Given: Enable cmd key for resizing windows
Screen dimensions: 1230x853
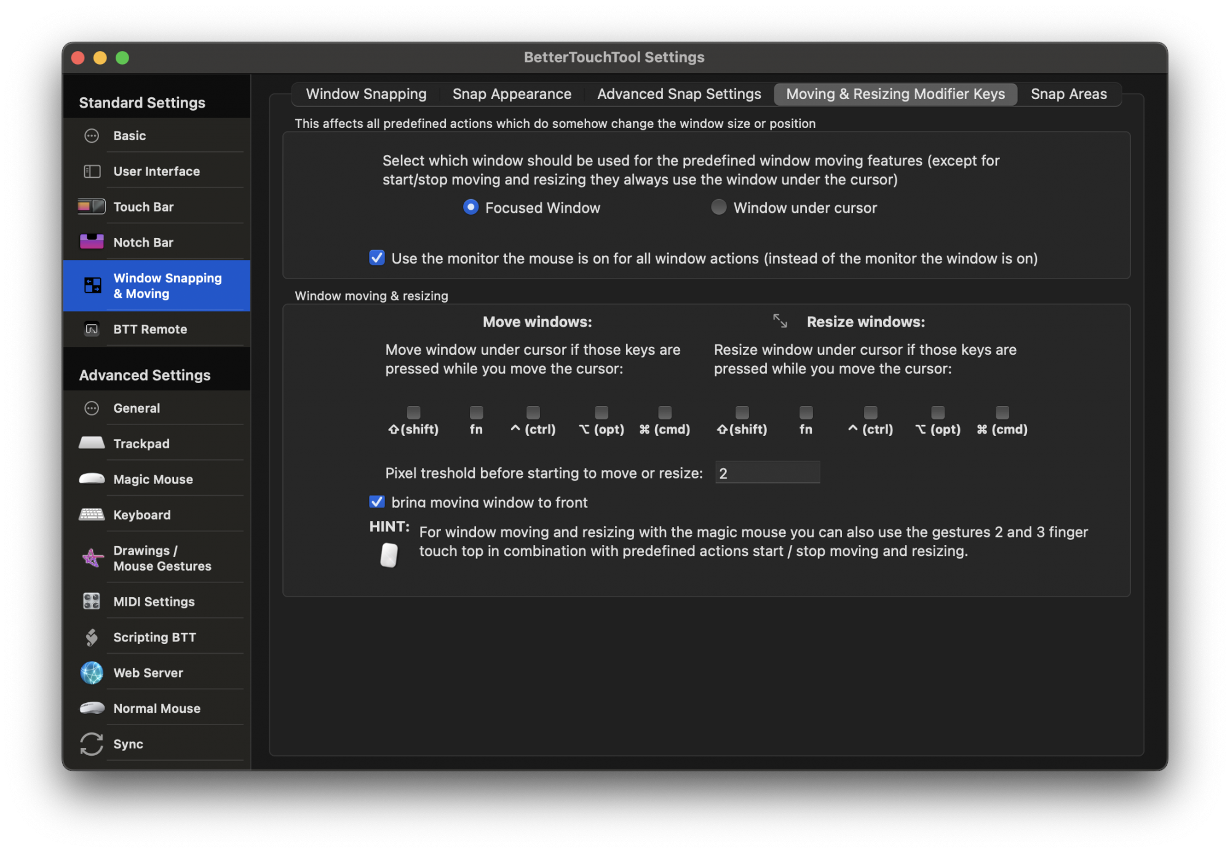Looking at the screenshot, I should pyautogui.click(x=1002, y=412).
